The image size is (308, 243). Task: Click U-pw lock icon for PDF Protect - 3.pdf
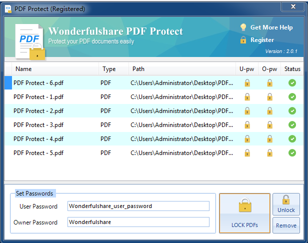click(x=247, y=125)
